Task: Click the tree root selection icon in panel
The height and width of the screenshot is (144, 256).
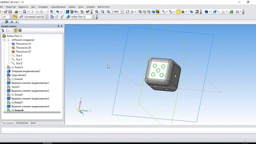Action: click(3, 30)
